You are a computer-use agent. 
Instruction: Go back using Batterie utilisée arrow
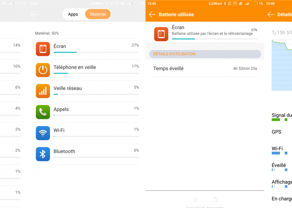coord(152,14)
